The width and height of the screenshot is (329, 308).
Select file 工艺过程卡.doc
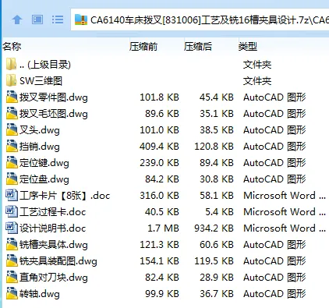(53, 212)
